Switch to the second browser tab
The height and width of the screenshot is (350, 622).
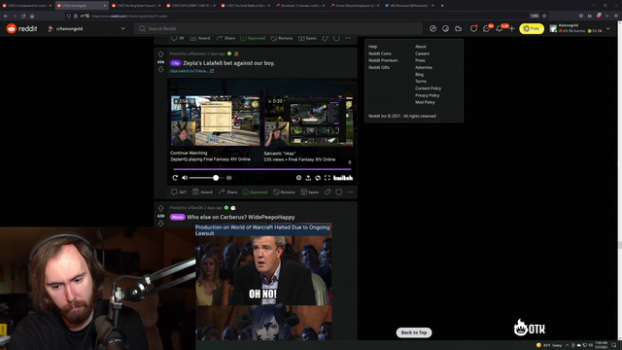82,6
